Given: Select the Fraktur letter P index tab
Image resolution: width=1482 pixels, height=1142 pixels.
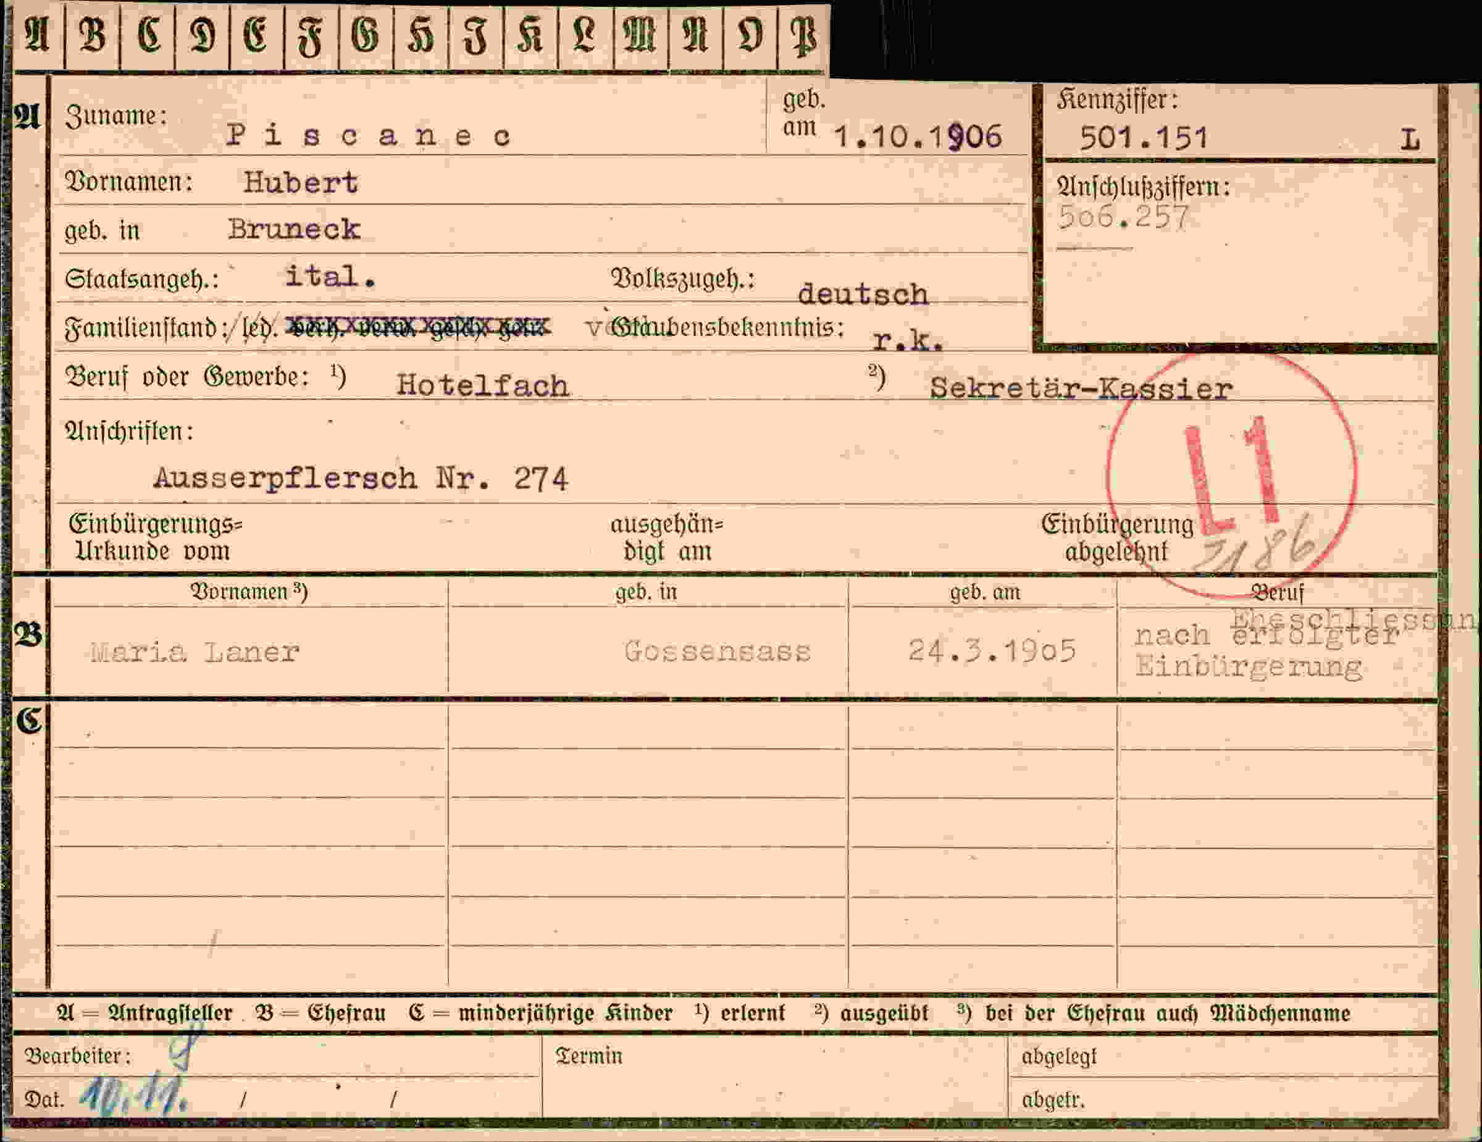Looking at the screenshot, I should [803, 36].
